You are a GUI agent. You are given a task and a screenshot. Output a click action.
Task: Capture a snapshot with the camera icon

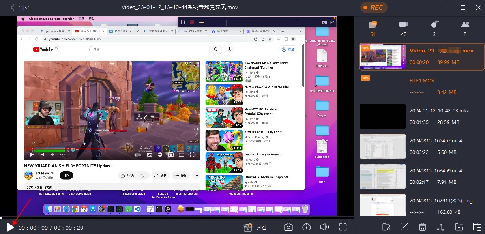pyautogui.click(x=288, y=227)
